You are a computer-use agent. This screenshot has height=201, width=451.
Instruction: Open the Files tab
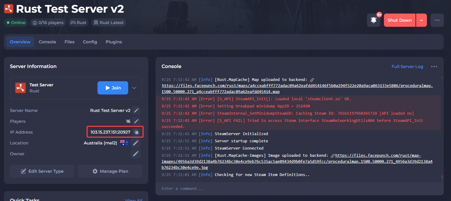coord(70,42)
